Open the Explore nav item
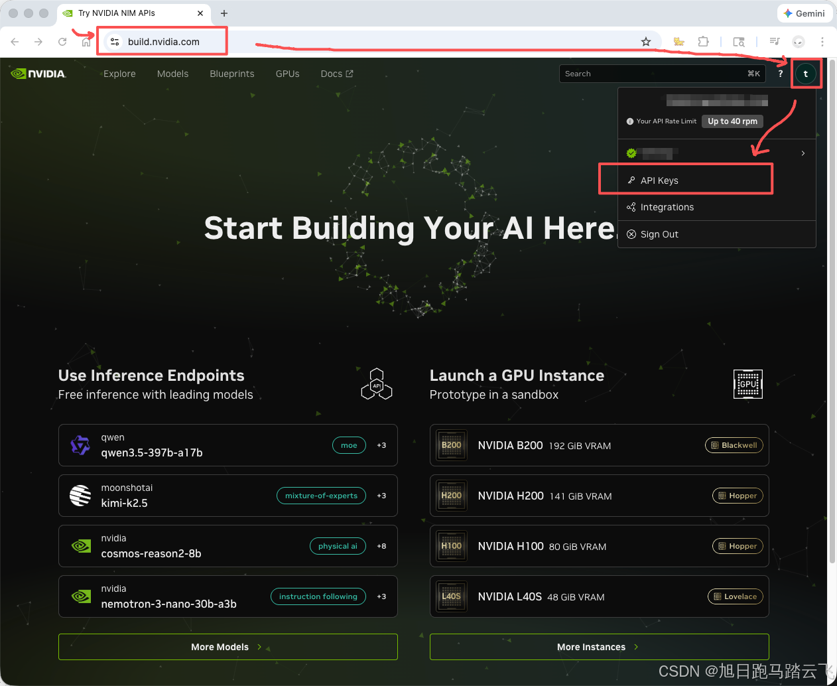The width and height of the screenshot is (837, 686). (x=119, y=74)
